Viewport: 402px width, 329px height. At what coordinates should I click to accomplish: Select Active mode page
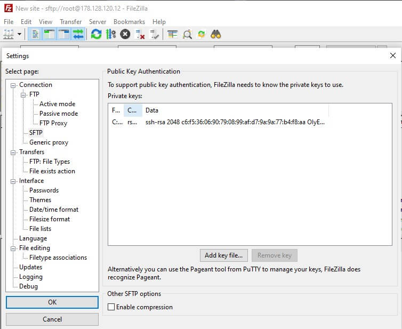pyautogui.click(x=58, y=104)
